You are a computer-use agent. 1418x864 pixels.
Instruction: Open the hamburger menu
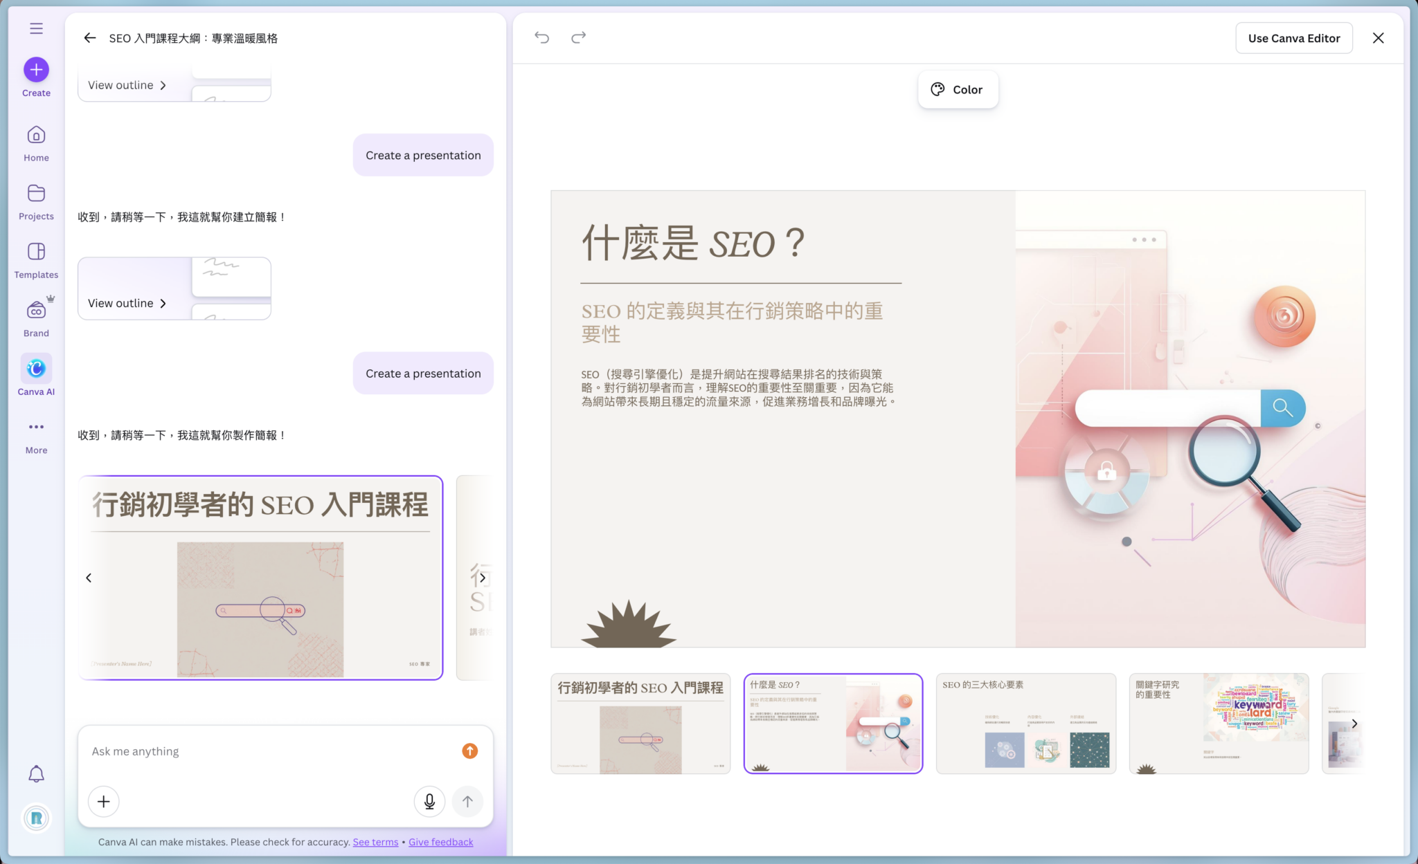[x=35, y=28]
